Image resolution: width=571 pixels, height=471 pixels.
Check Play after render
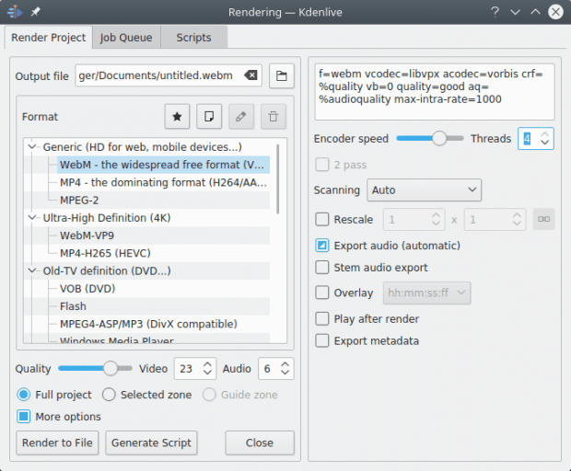pyautogui.click(x=322, y=318)
